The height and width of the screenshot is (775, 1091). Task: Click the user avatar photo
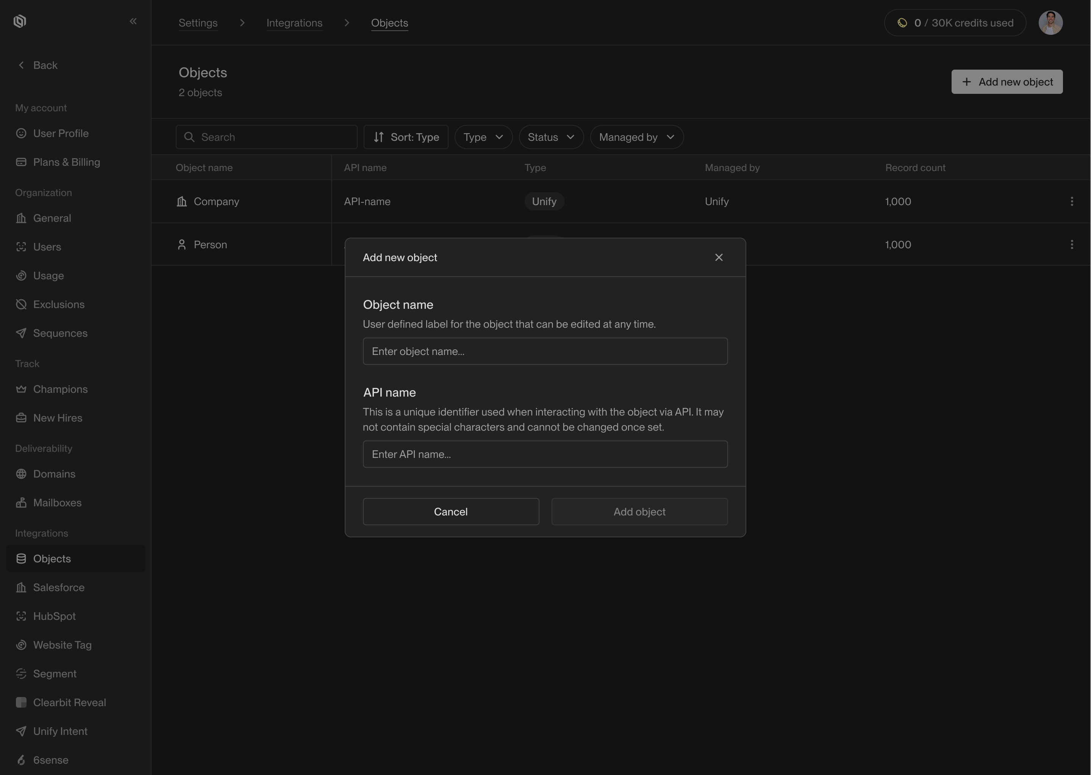pos(1050,23)
